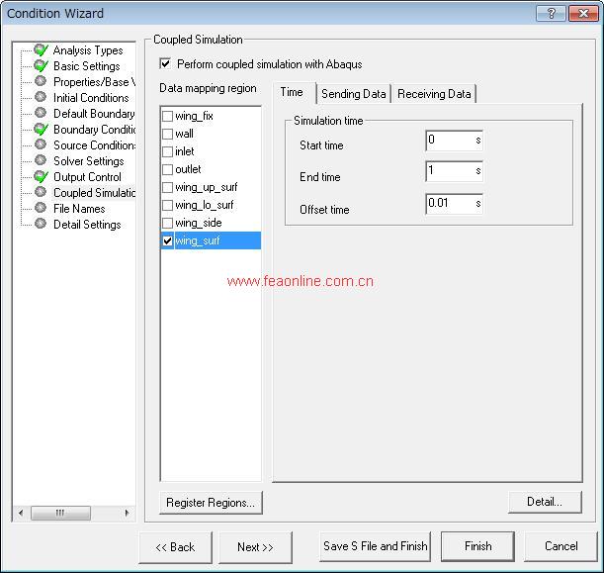Click the File Names step icon
Screen dimensions: 604x573
[41, 209]
